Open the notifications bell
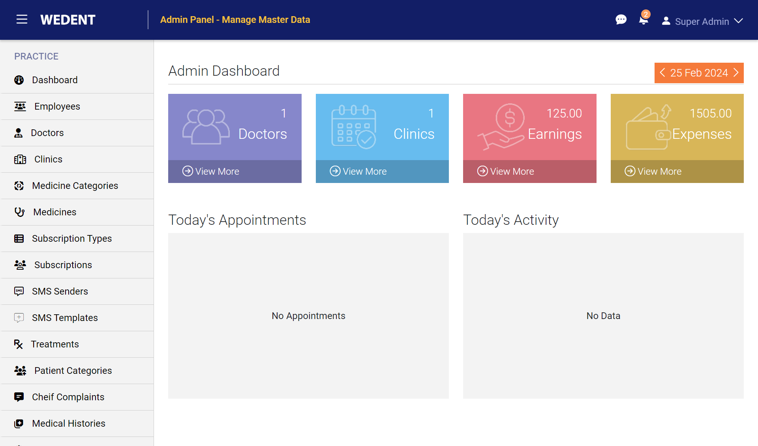Image resolution: width=758 pixels, height=446 pixels. point(643,20)
